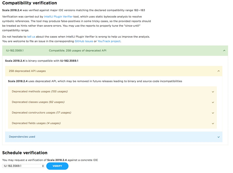Expand Deprecated constructors usages chevron
The image size is (233, 173).
coord(213,113)
